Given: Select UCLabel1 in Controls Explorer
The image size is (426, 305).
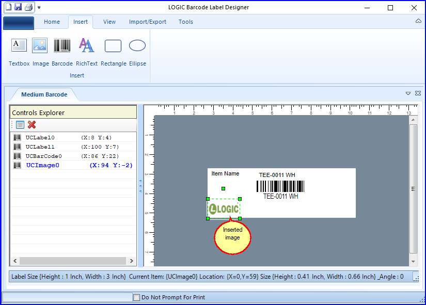Looking at the screenshot, I should coord(73,147).
